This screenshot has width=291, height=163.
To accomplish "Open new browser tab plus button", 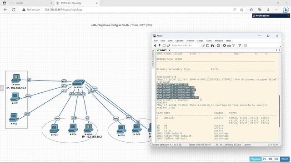I will click(x=103, y=3).
